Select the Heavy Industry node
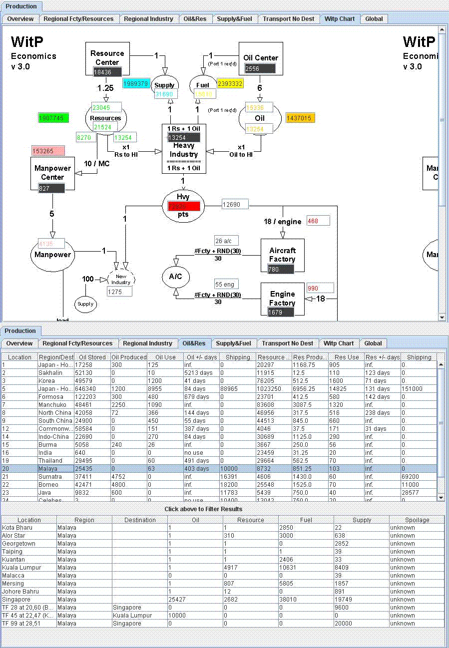Image resolution: width=449 pixels, height=648 pixels. 184,149
